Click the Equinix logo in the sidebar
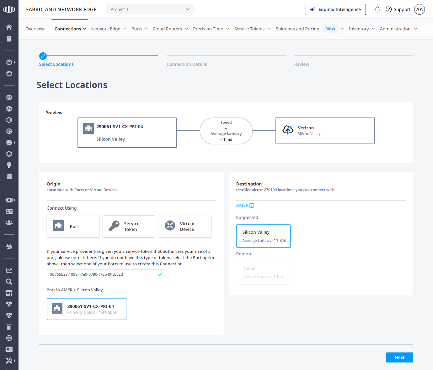Image resolution: width=433 pixels, height=370 pixels. click(9, 9)
